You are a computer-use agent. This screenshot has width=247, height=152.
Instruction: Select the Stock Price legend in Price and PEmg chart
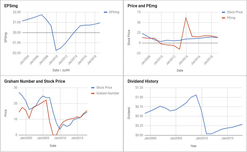235,12
